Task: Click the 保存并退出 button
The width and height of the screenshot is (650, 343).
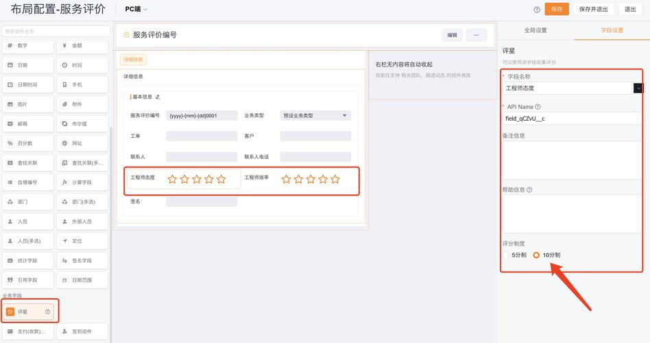Action: pyautogui.click(x=593, y=10)
